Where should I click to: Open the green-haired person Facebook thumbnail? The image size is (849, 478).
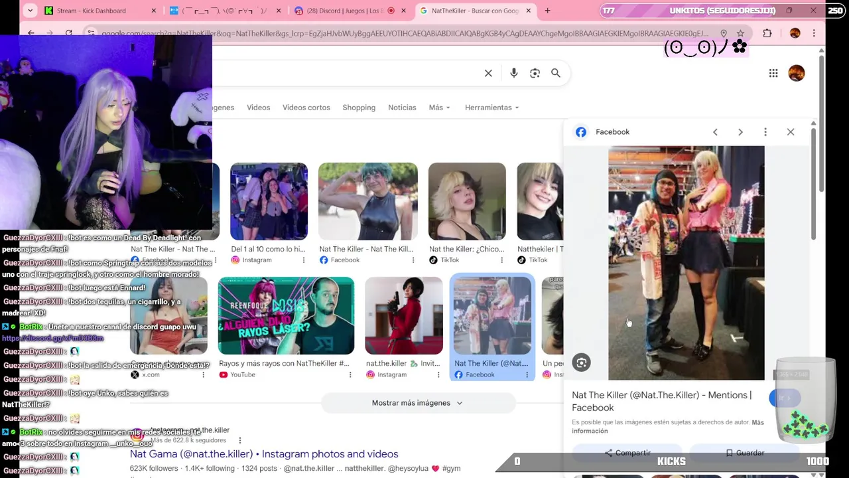(x=368, y=201)
